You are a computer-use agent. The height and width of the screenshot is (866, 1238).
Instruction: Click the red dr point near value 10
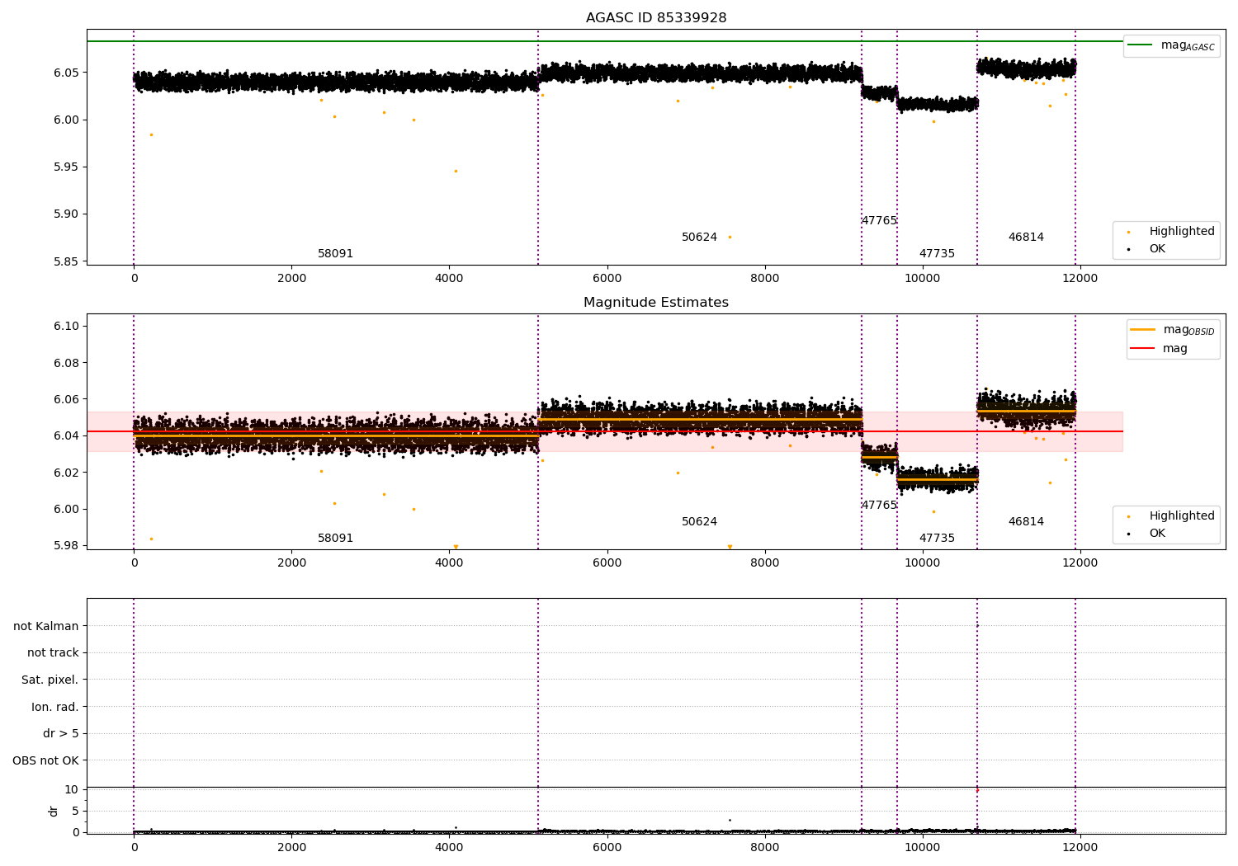pyautogui.click(x=977, y=790)
